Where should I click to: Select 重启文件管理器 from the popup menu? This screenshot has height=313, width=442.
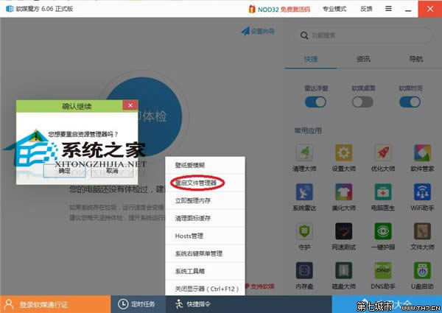point(197,182)
